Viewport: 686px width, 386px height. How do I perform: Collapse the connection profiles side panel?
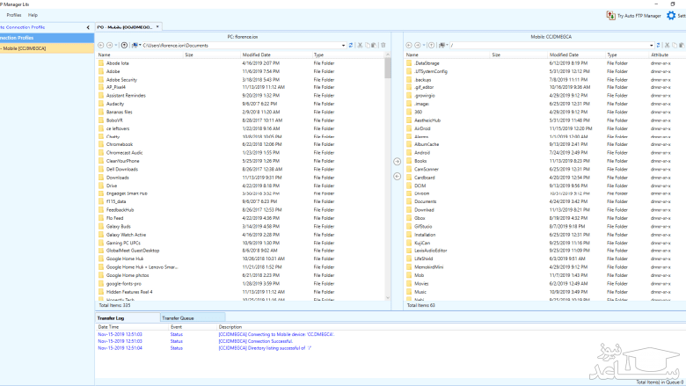pos(88,27)
